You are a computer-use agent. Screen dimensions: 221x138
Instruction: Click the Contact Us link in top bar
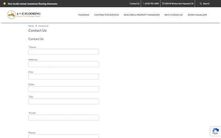click(134, 4)
